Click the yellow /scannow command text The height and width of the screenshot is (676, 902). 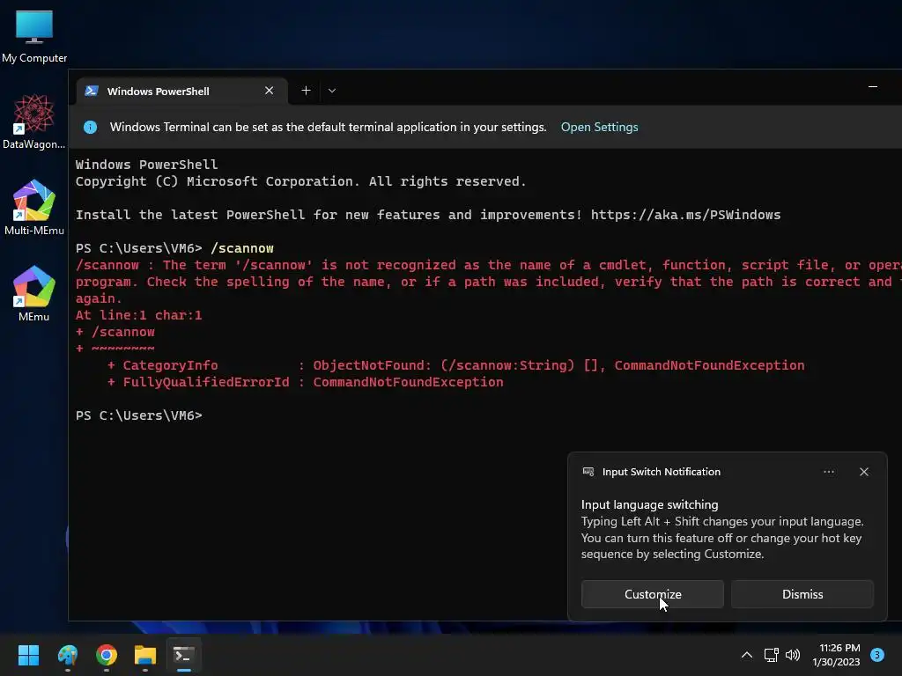click(241, 248)
